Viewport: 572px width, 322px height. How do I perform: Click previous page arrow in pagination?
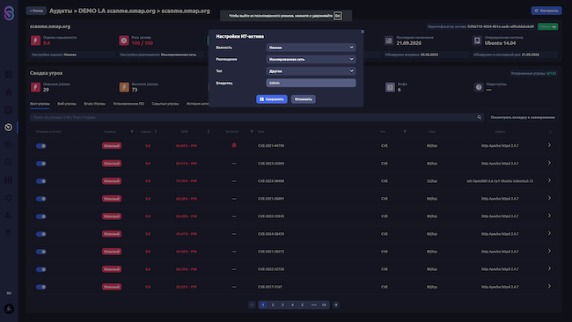point(252,305)
